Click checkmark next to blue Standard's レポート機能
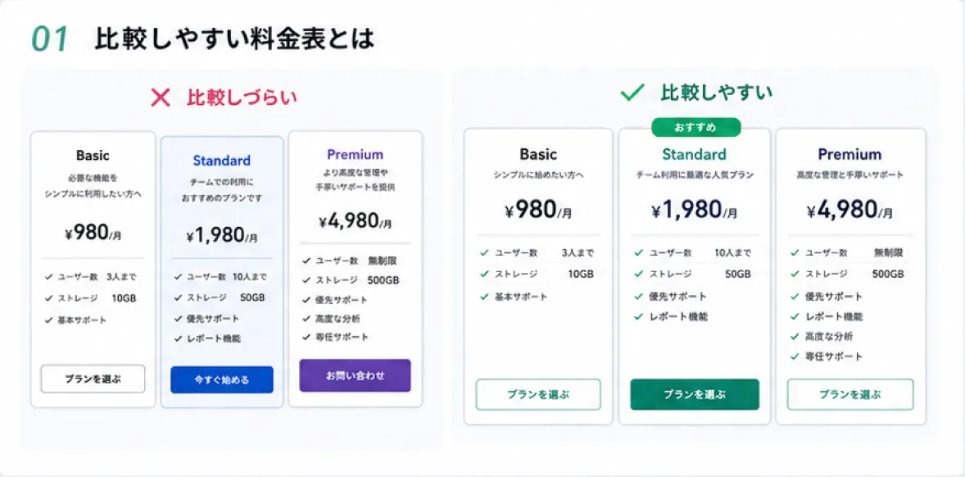Image resolution: width=965 pixels, height=477 pixels. [178, 338]
